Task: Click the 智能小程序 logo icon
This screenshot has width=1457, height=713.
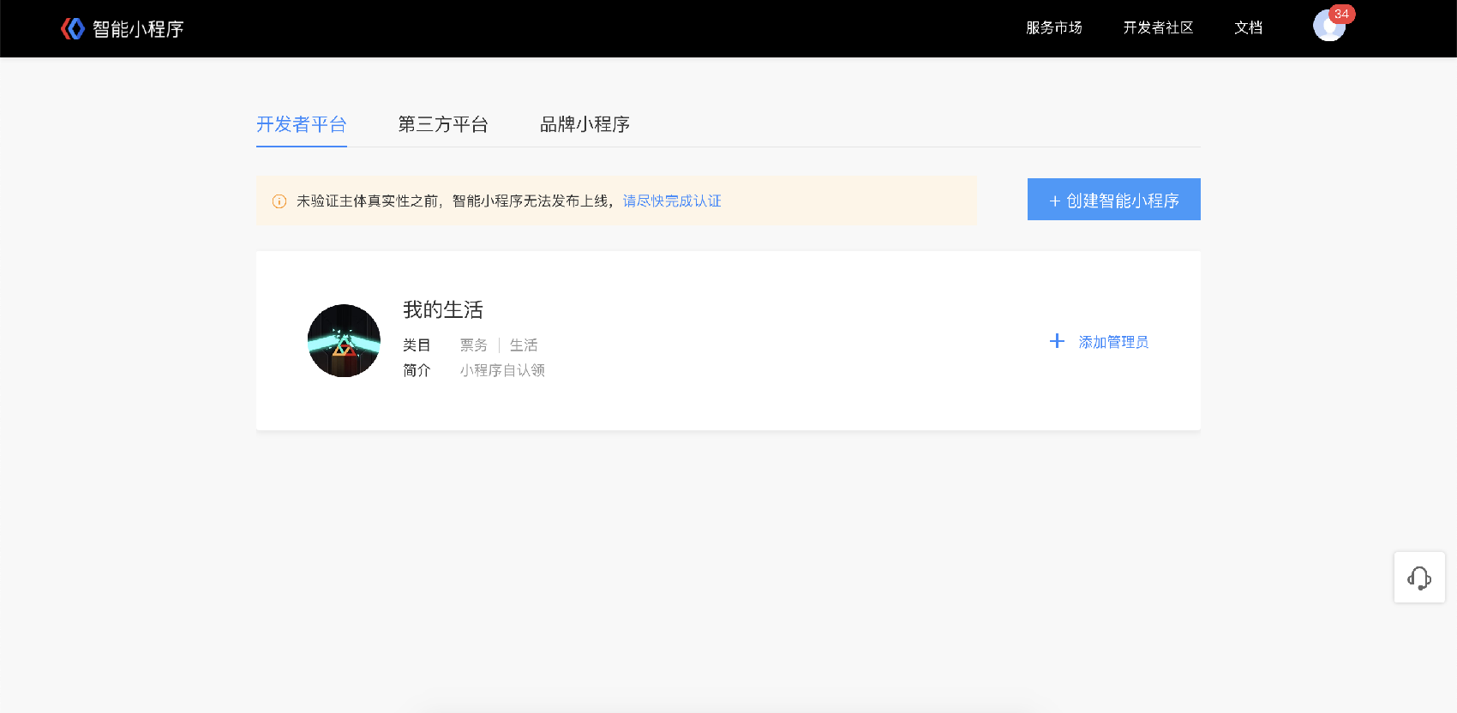Action: pyautogui.click(x=73, y=29)
